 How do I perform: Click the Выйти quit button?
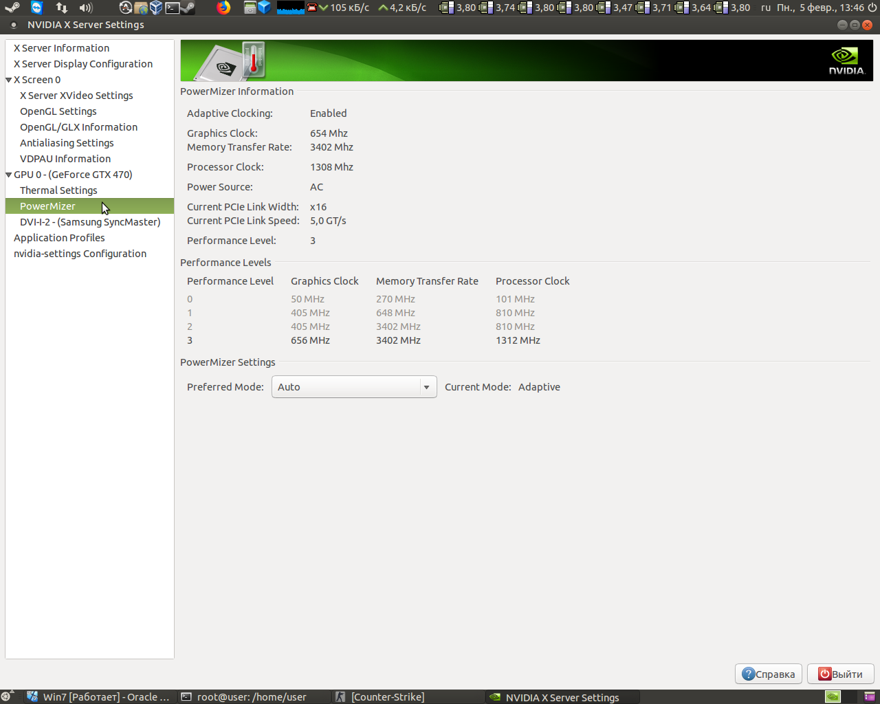pos(840,674)
